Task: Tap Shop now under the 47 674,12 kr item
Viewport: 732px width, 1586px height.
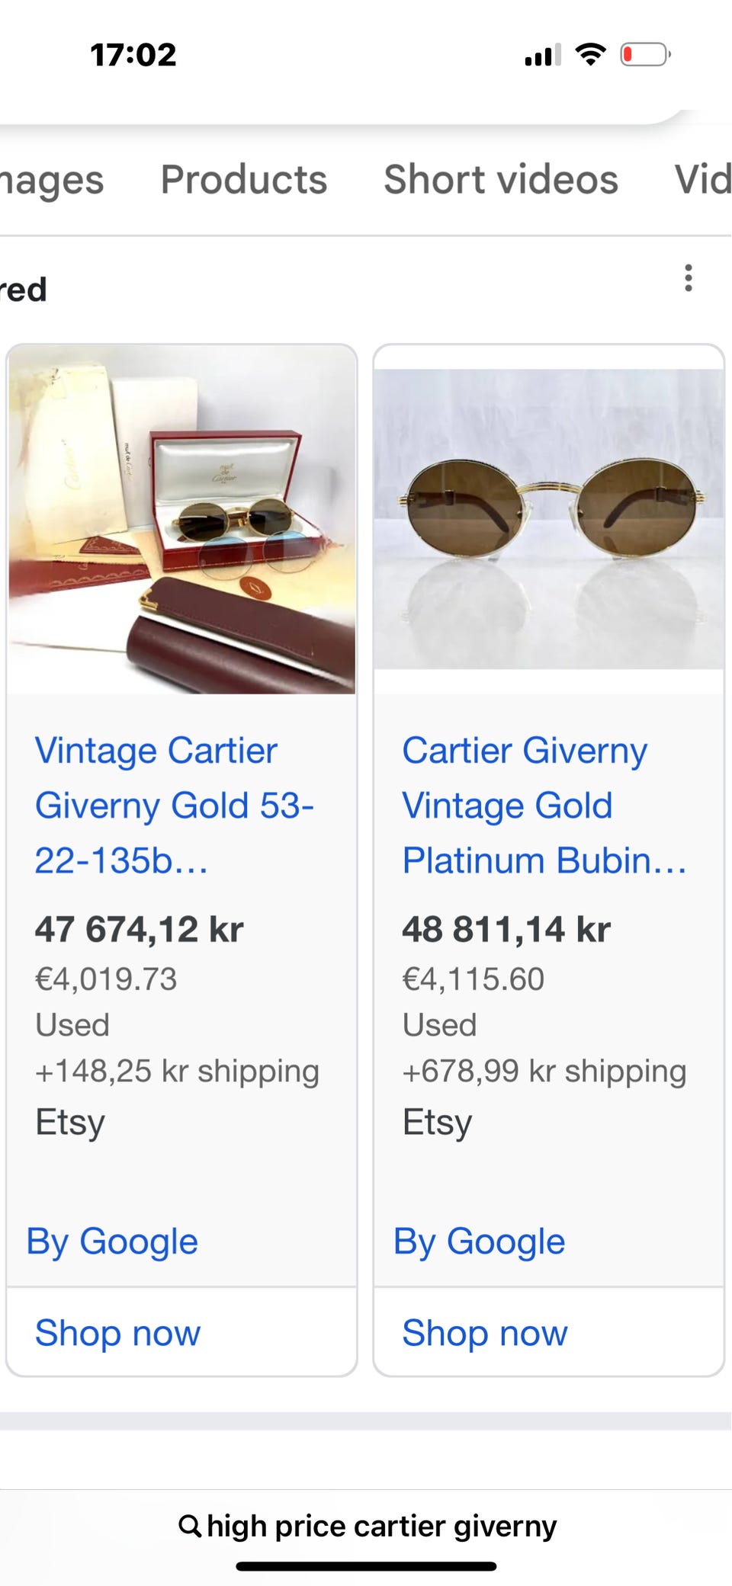Action: pyautogui.click(x=118, y=1333)
